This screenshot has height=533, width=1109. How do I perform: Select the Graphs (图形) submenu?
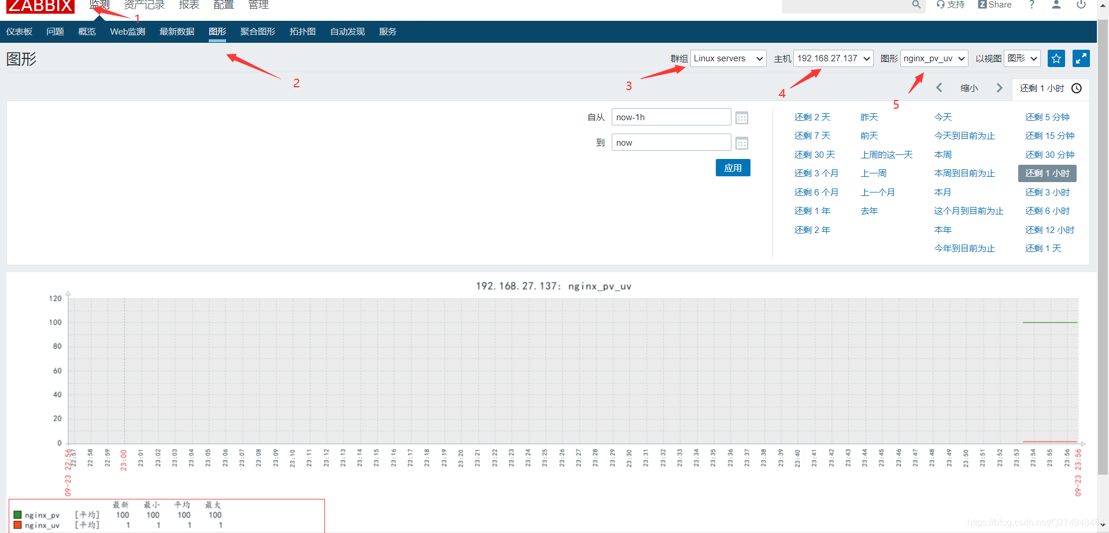pos(217,32)
